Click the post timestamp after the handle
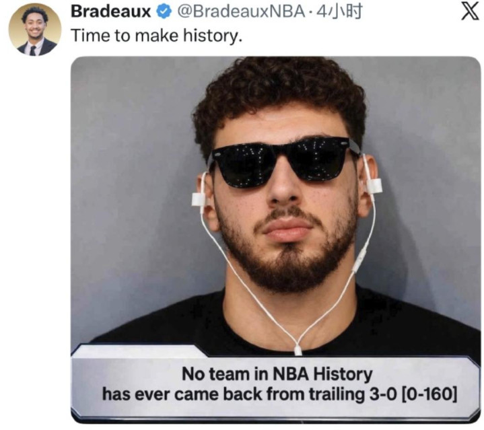 pyautogui.click(x=338, y=11)
